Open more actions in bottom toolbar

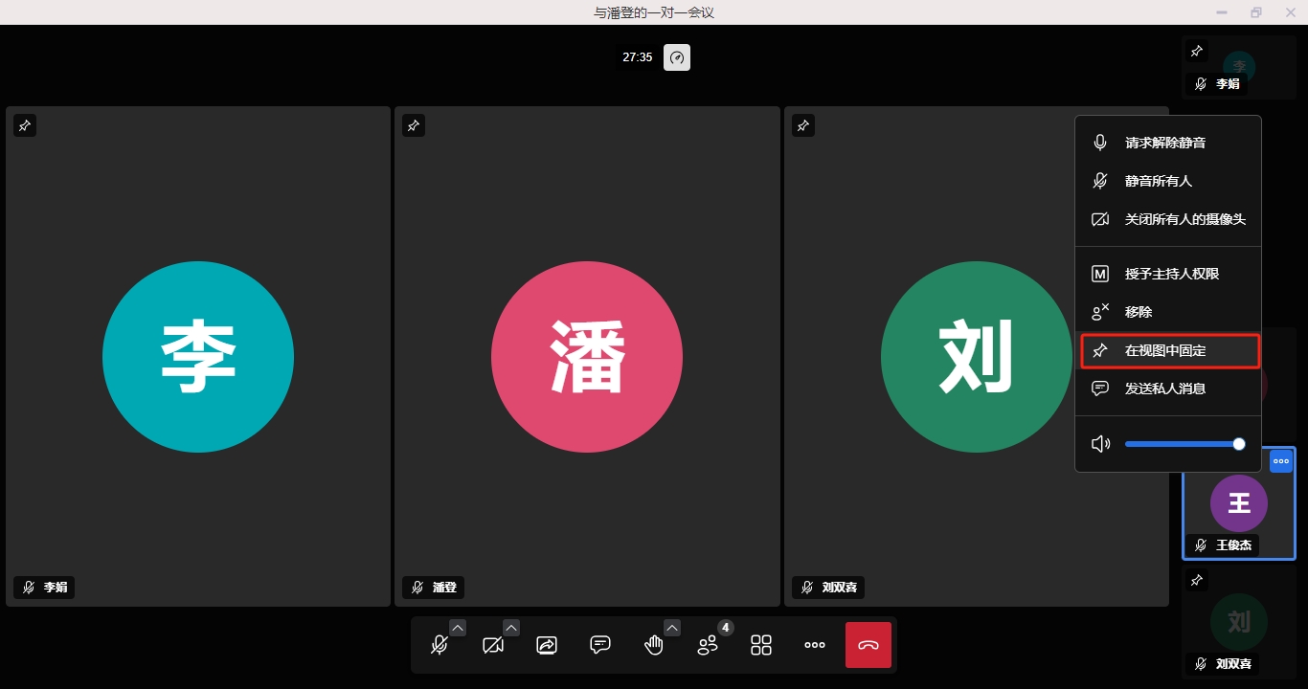815,645
